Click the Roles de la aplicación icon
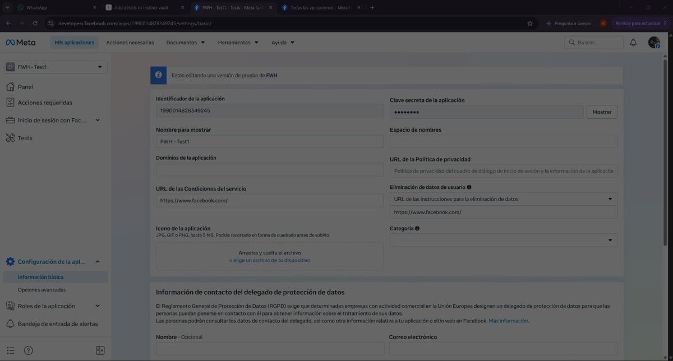This screenshot has width=673, height=361. 10,306
